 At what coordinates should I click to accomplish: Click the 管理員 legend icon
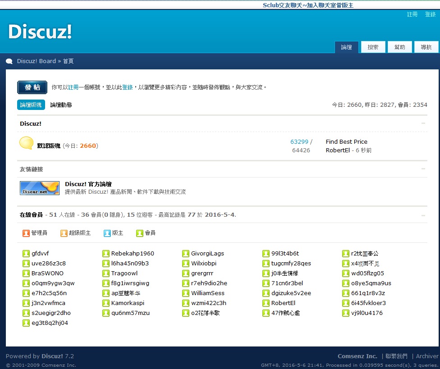coord(26,233)
